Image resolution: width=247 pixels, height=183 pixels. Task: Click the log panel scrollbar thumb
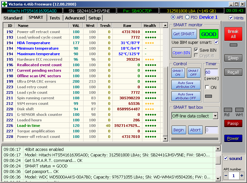218,160
